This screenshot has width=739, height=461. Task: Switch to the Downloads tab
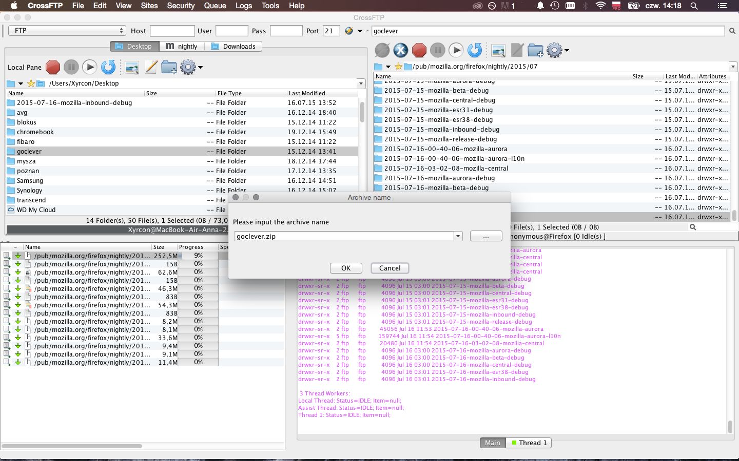(x=233, y=46)
